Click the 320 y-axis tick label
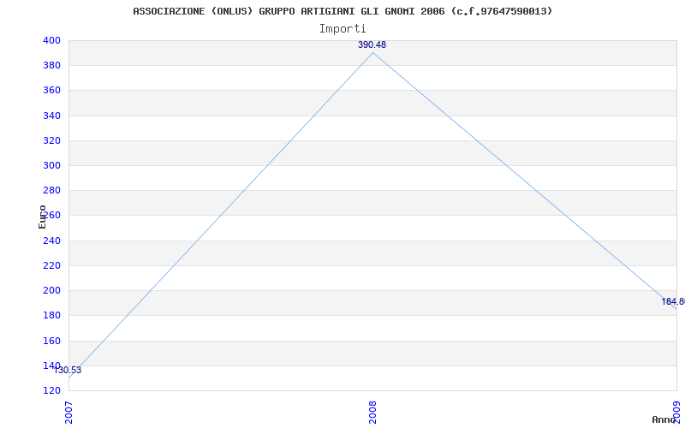Image resolution: width=685 pixels, height=428 pixels. click(51, 140)
